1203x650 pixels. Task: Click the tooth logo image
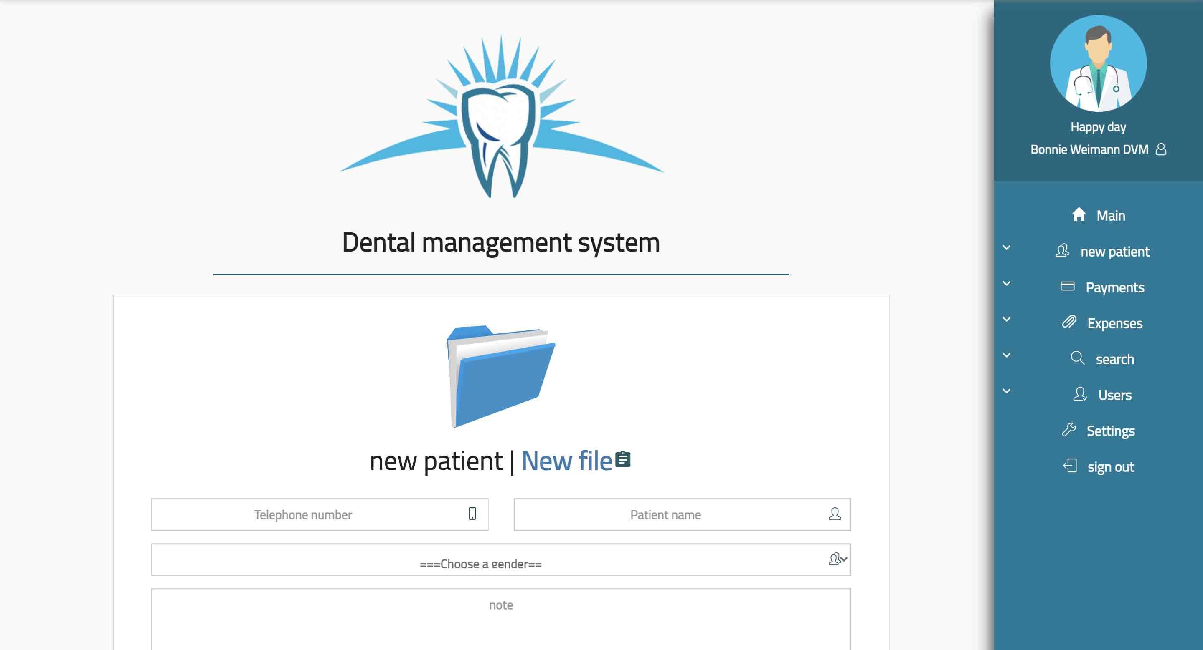[x=501, y=116]
